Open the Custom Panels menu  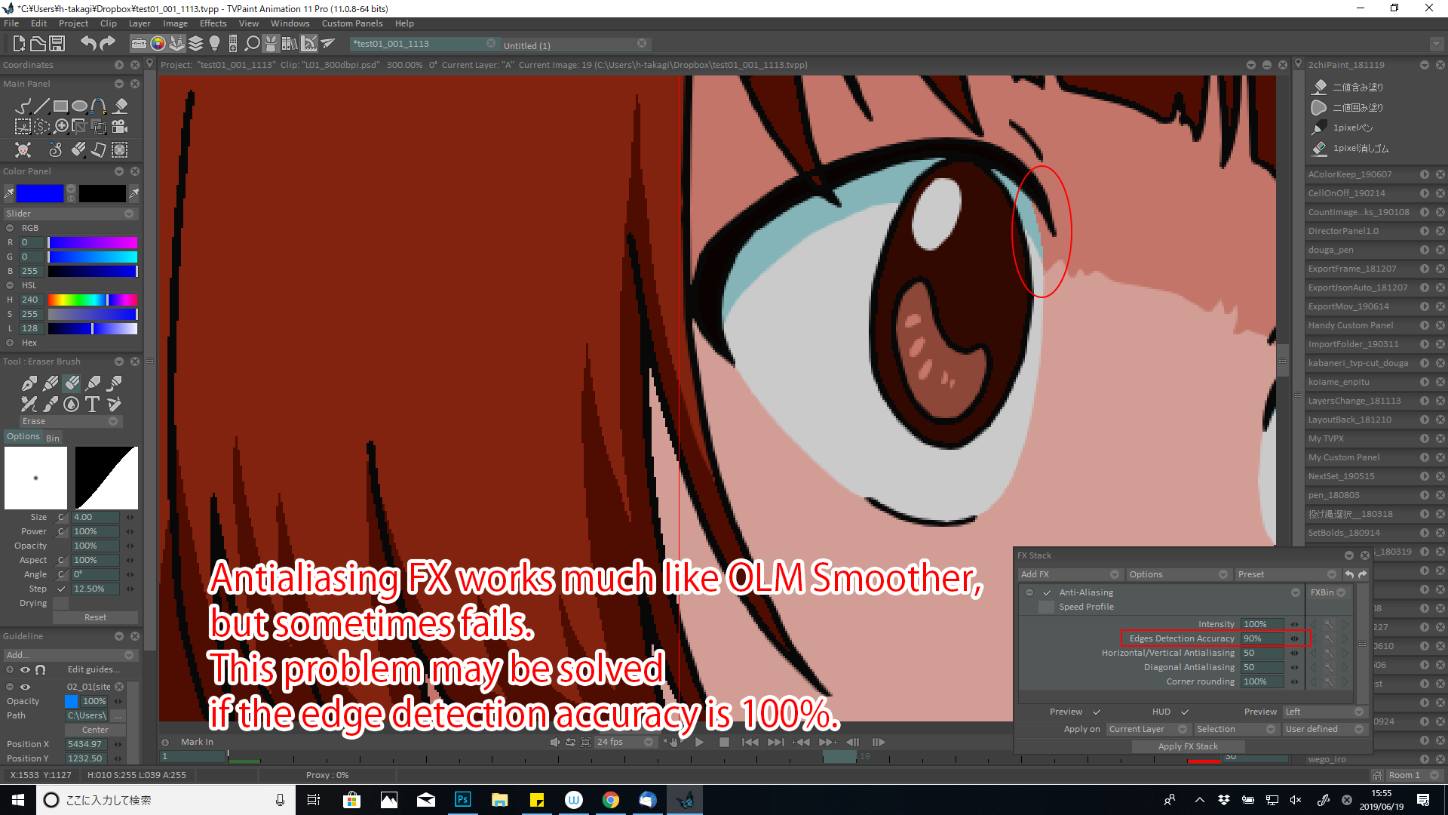[352, 23]
